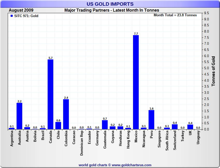This screenshot has width=220, height=168.
Task: Click the Brazil axis label
Action: [x=43, y=135]
